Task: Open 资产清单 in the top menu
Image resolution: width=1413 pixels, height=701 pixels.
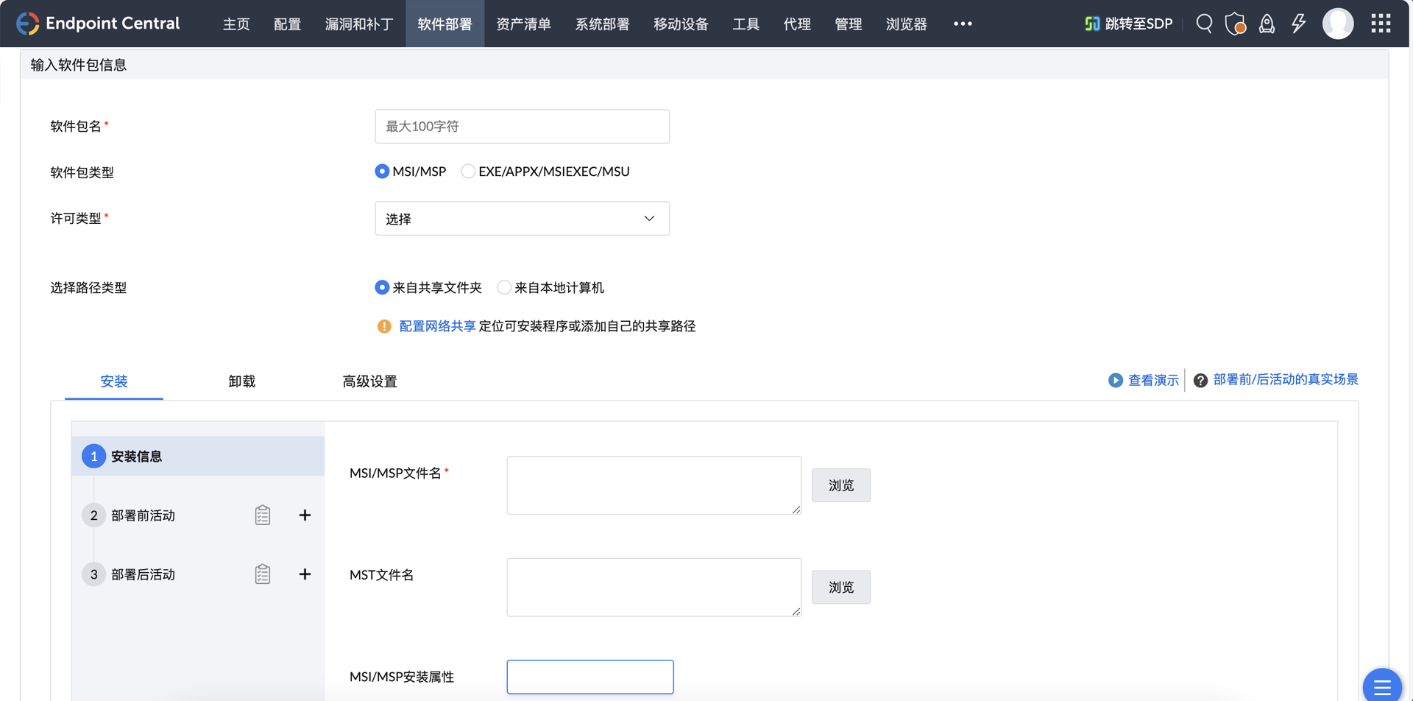Action: (x=523, y=24)
